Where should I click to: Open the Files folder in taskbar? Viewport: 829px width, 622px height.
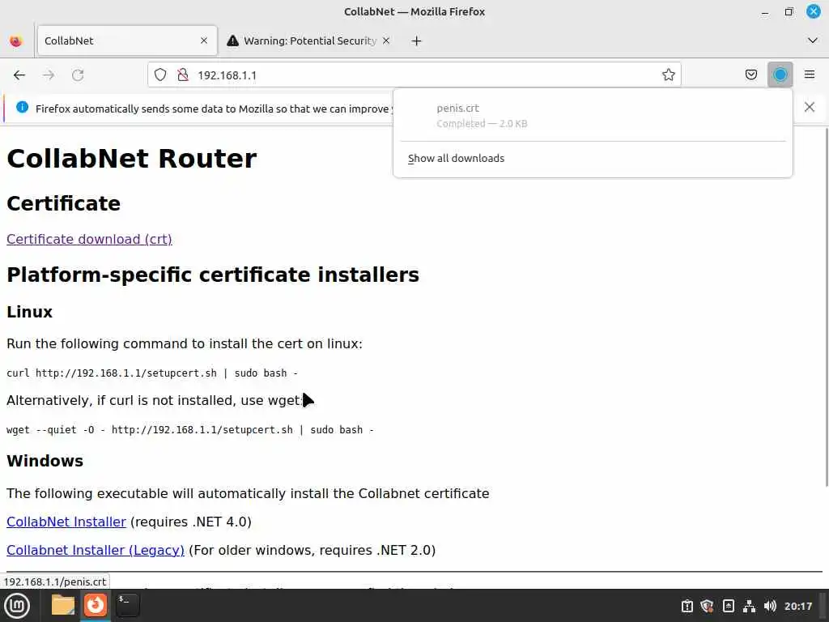(63, 605)
